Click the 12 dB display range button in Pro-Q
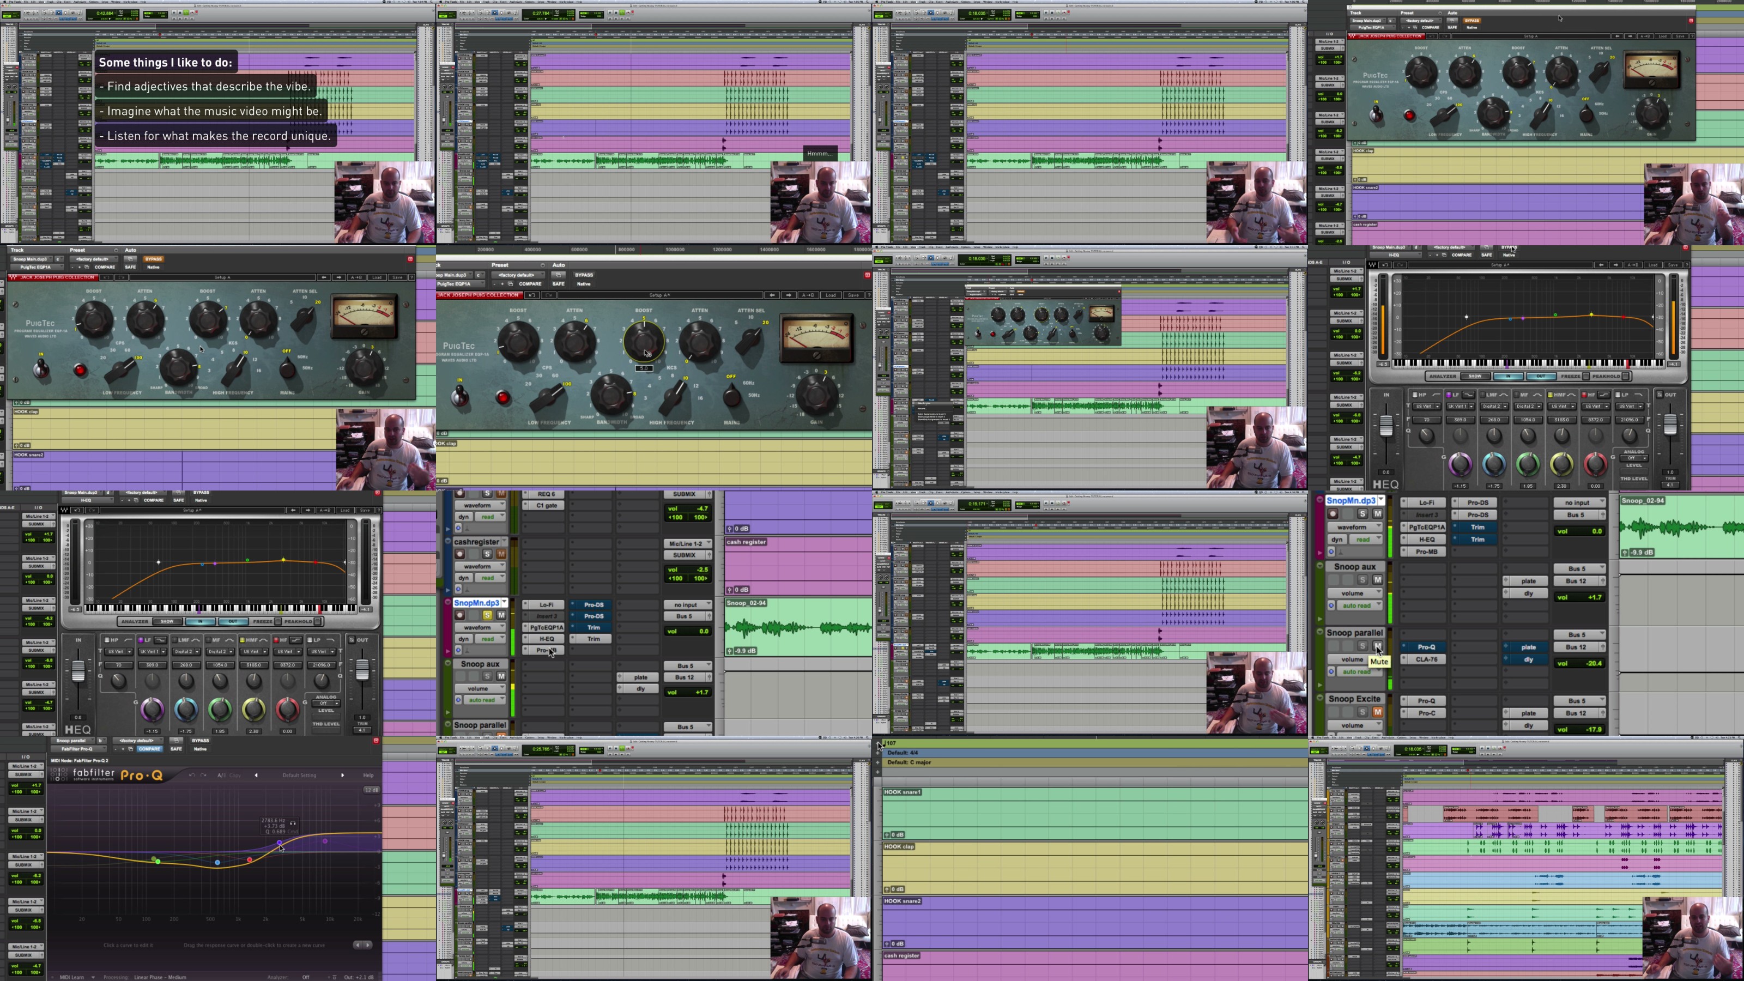Screen dimensions: 1744x981 click(x=371, y=790)
